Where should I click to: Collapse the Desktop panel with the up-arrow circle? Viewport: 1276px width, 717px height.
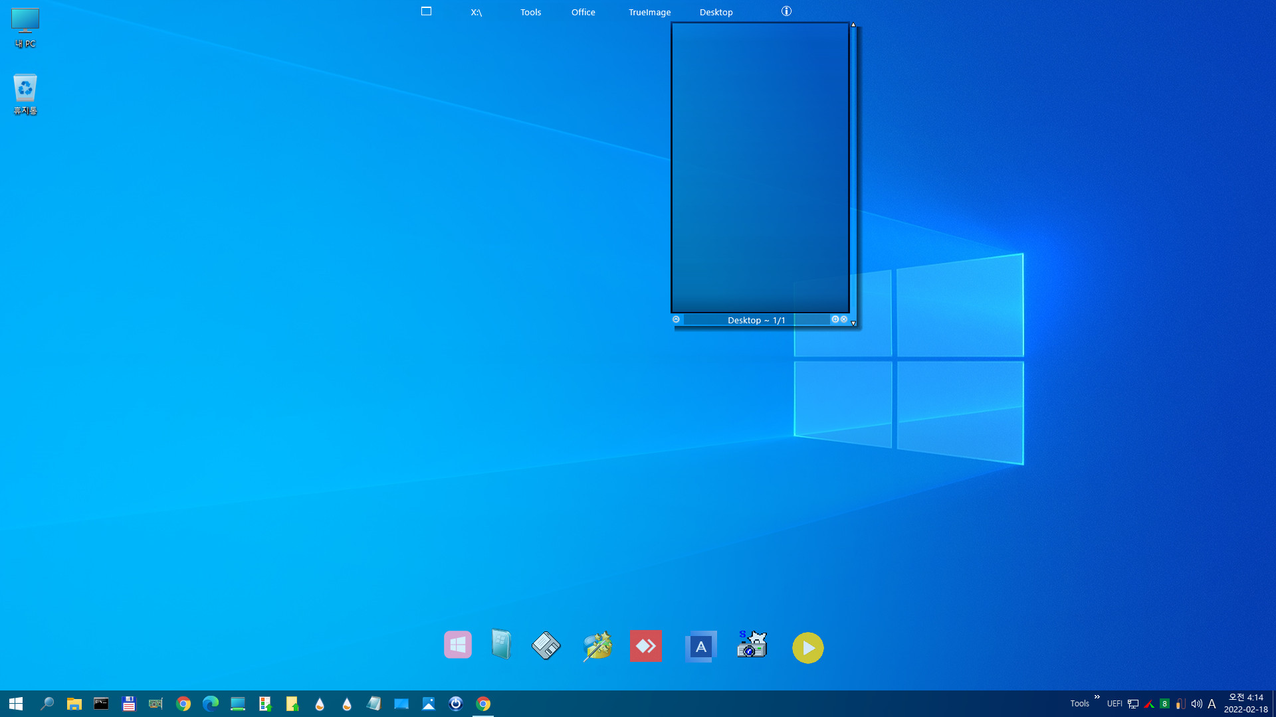676,319
